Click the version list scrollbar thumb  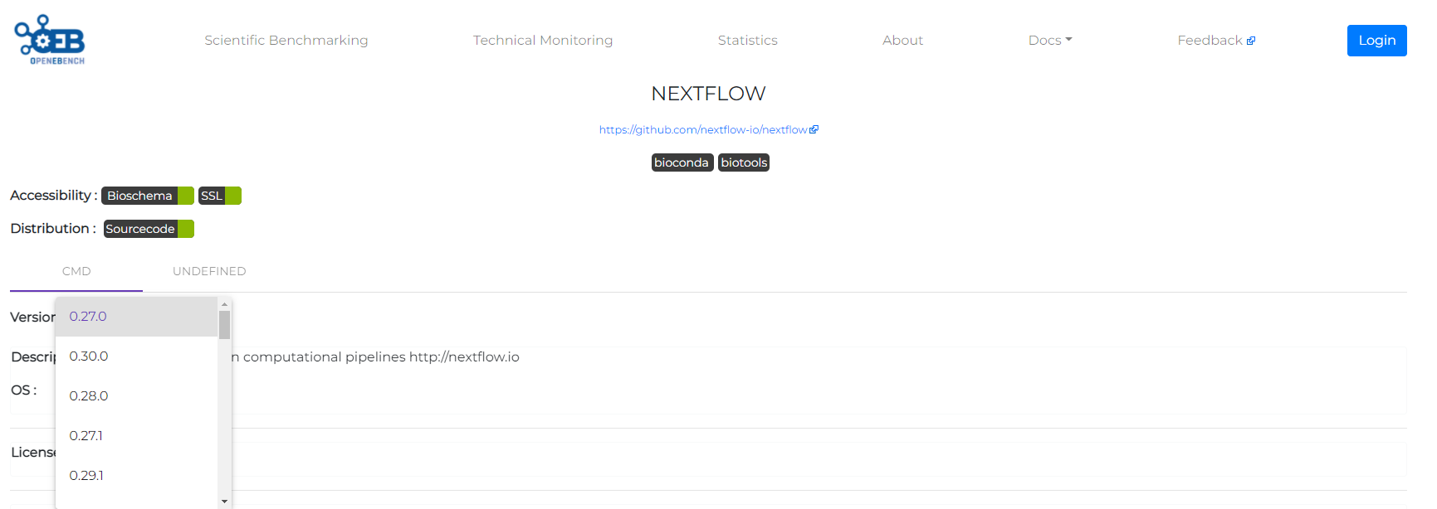click(224, 325)
